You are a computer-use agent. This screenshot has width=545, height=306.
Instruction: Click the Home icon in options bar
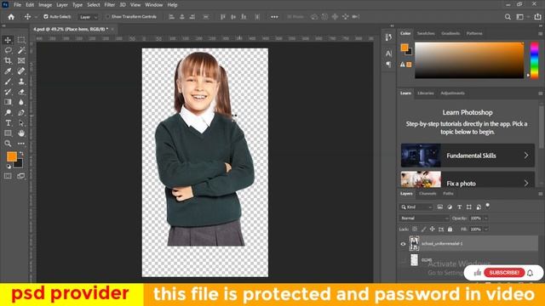coord(11,17)
